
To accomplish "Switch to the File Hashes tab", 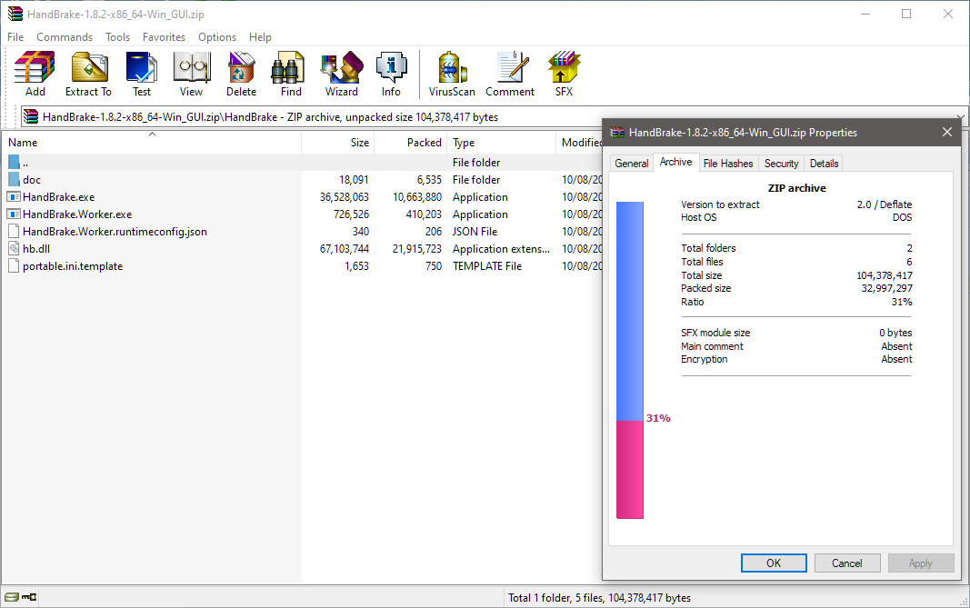I will (x=728, y=164).
